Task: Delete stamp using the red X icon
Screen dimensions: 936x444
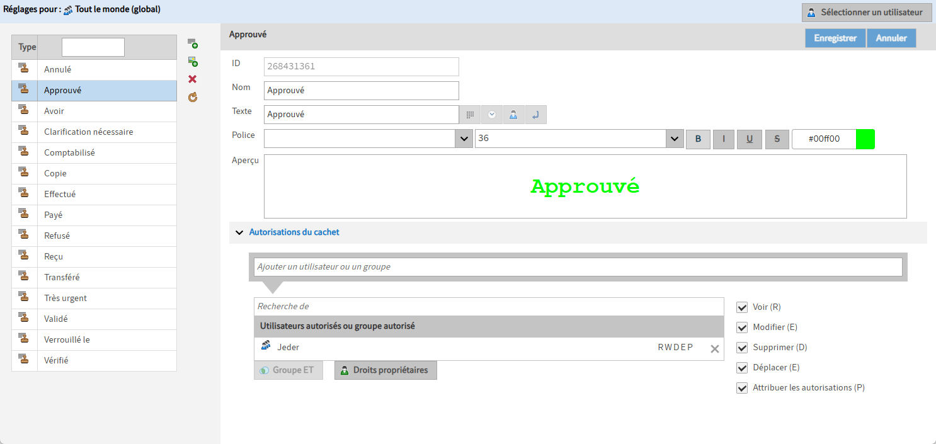Action: 193,79
